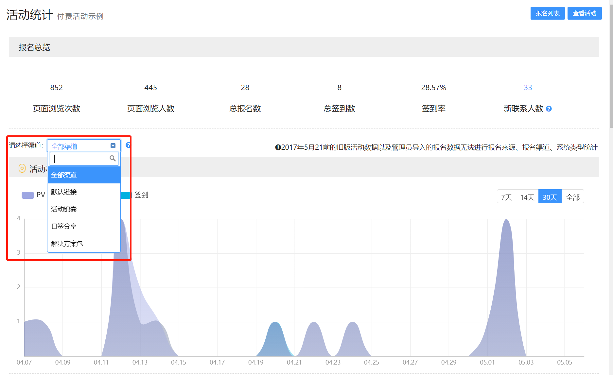
Task: Click the warning icon before 2017 notice
Action: point(278,147)
